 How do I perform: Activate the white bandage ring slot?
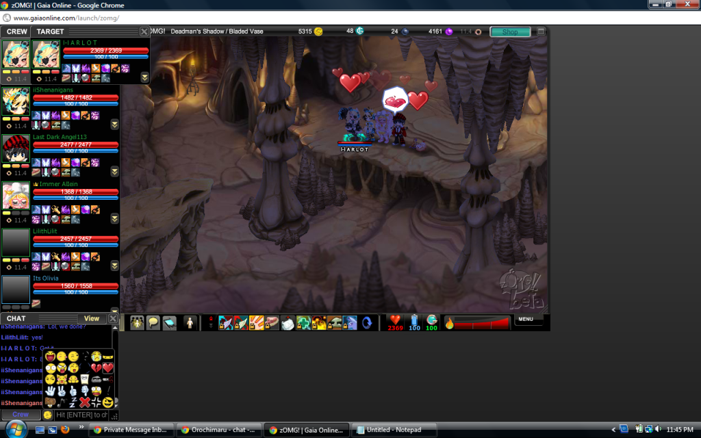(x=288, y=323)
